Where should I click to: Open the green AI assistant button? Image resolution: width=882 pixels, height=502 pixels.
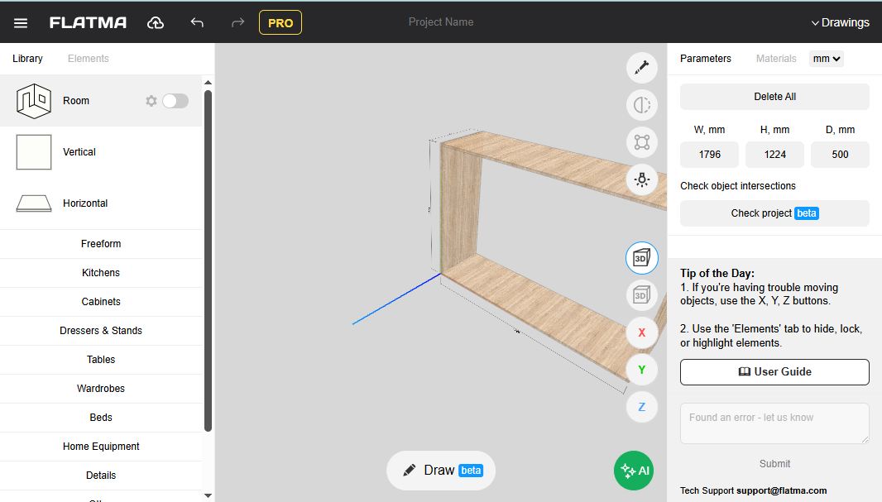pyautogui.click(x=633, y=471)
